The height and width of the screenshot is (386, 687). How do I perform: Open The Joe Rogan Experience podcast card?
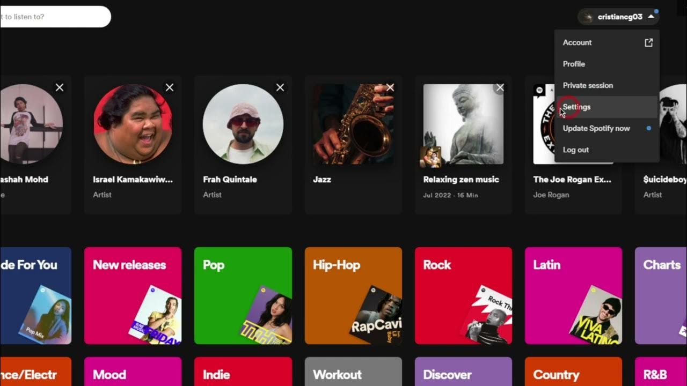(573, 145)
